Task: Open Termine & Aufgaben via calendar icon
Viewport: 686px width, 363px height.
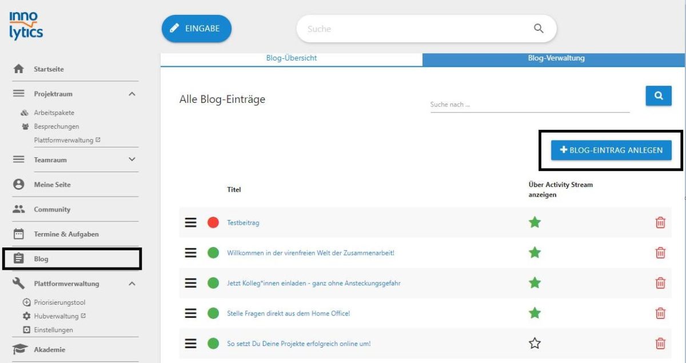Action: coord(18,234)
